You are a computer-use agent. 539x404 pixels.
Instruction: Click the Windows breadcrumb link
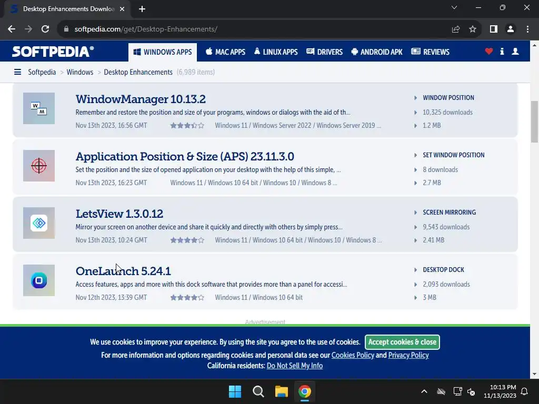click(80, 72)
